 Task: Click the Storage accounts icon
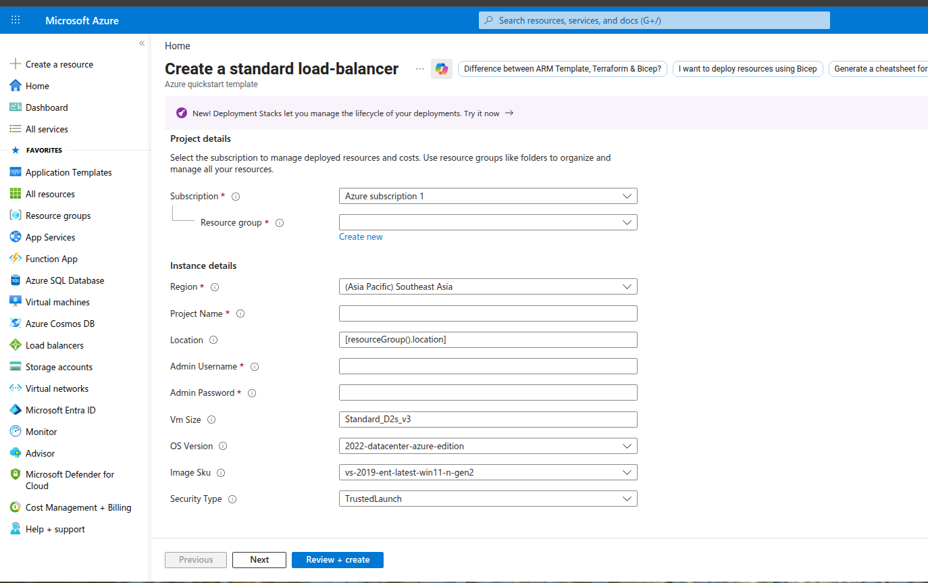(x=15, y=367)
